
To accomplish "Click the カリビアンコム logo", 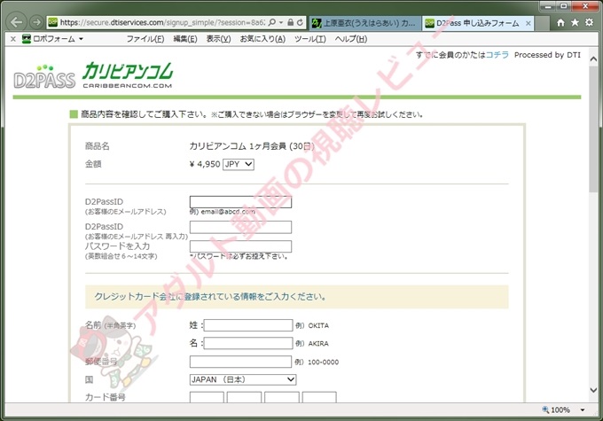I will [x=128, y=75].
